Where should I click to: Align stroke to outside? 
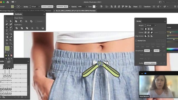click(152, 36)
